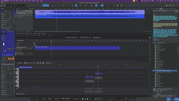Open Synthesizer V File menu
Viewport: 179px width, 101px height.
coord(17,35)
